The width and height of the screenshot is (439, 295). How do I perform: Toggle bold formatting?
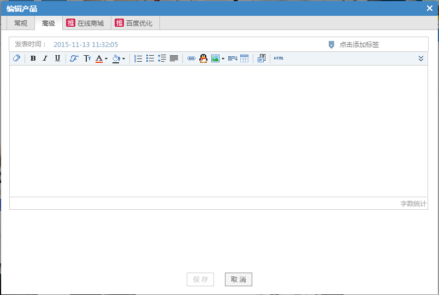33,58
